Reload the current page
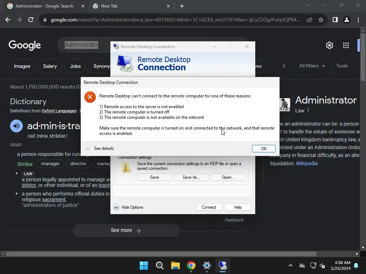366x274 pixels. point(31,20)
